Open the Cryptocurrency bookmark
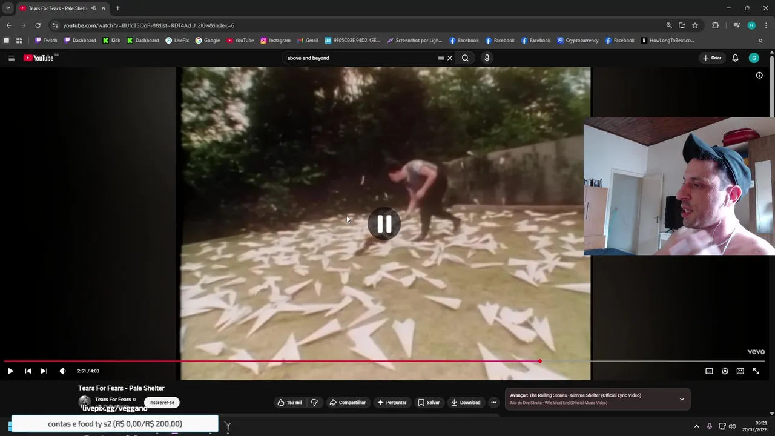The image size is (775, 436). click(x=578, y=41)
